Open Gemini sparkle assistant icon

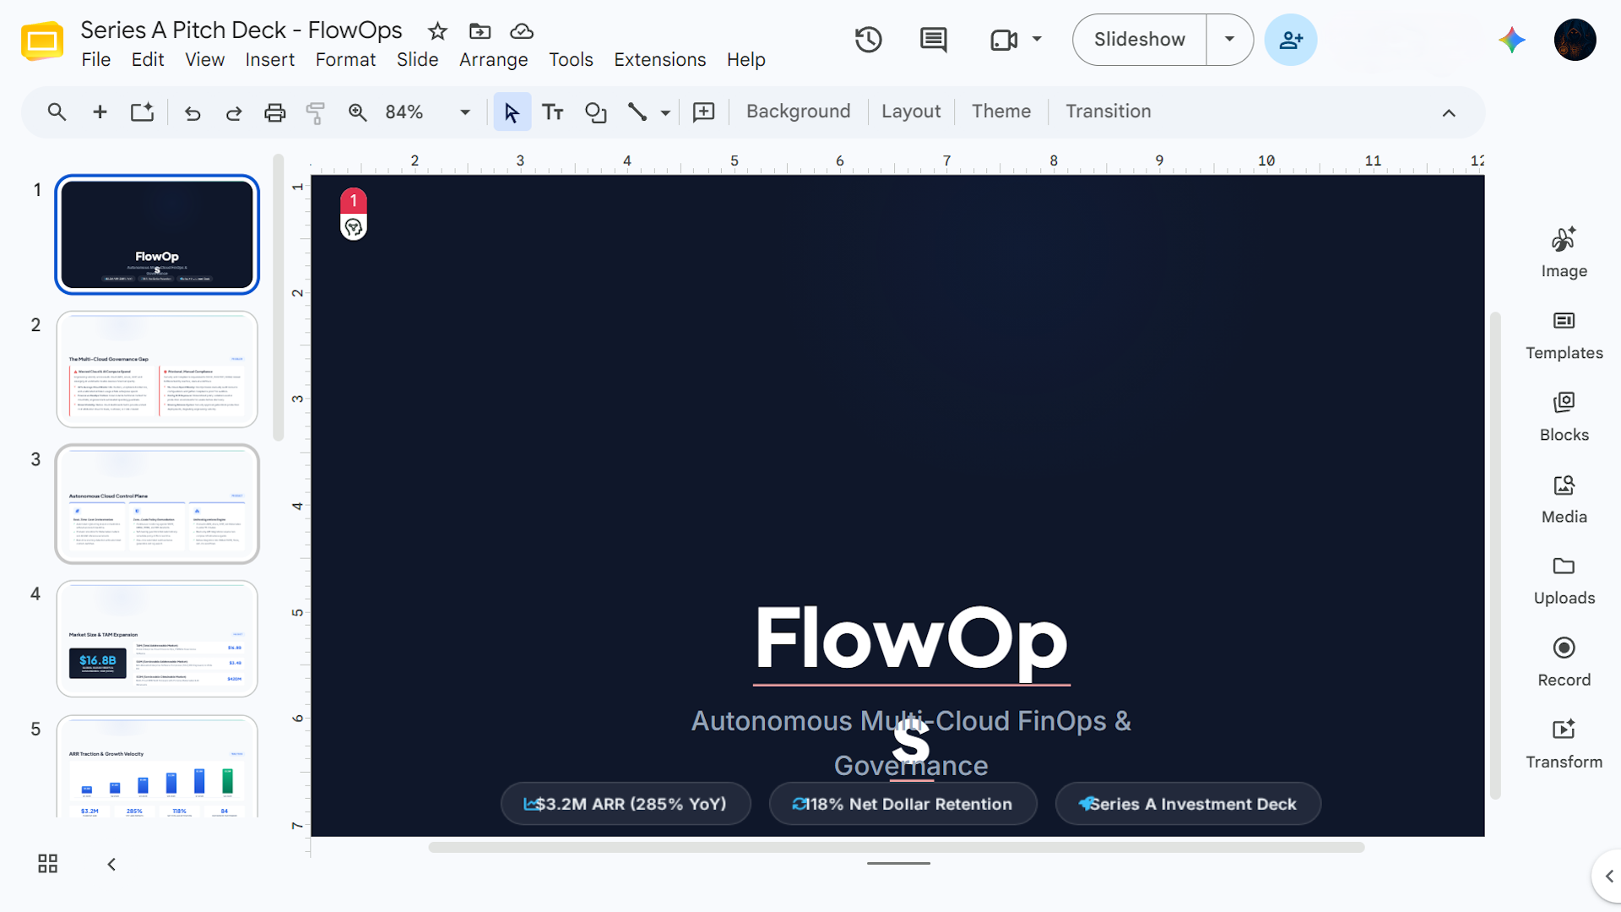coord(1511,40)
